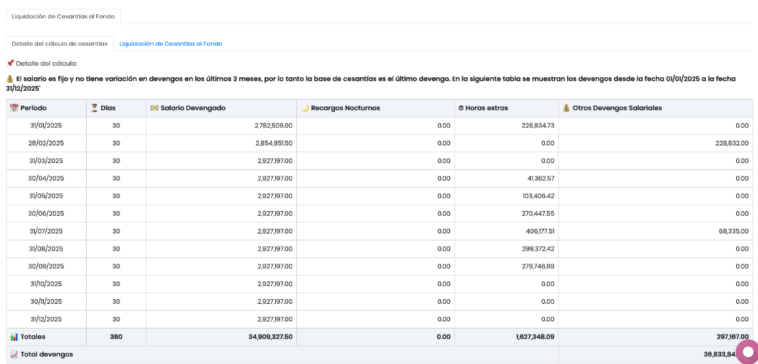
Task: Click the Salario Devengado column header
Action: tap(193, 108)
